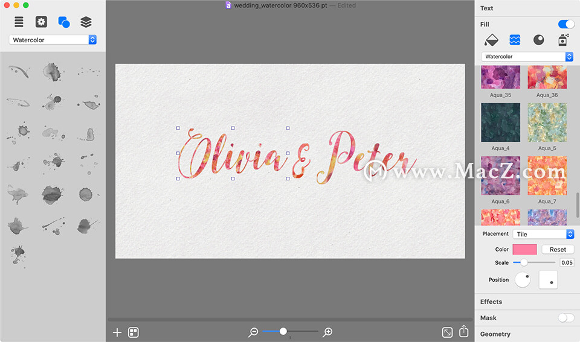The height and width of the screenshot is (342, 580).
Task: Choose the solid color paint bucket fill
Action: (491, 40)
